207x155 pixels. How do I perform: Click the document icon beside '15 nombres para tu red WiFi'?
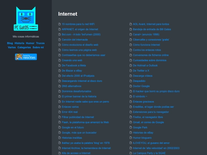tap(59, 24)
